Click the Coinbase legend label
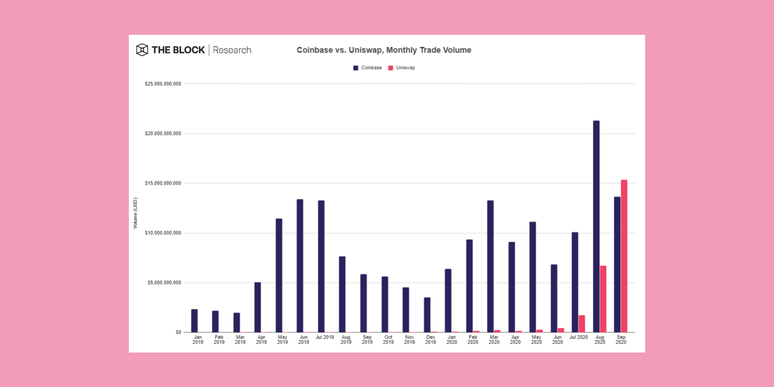The height and width of the screenshot is (387, 774). tap(372, 68)
